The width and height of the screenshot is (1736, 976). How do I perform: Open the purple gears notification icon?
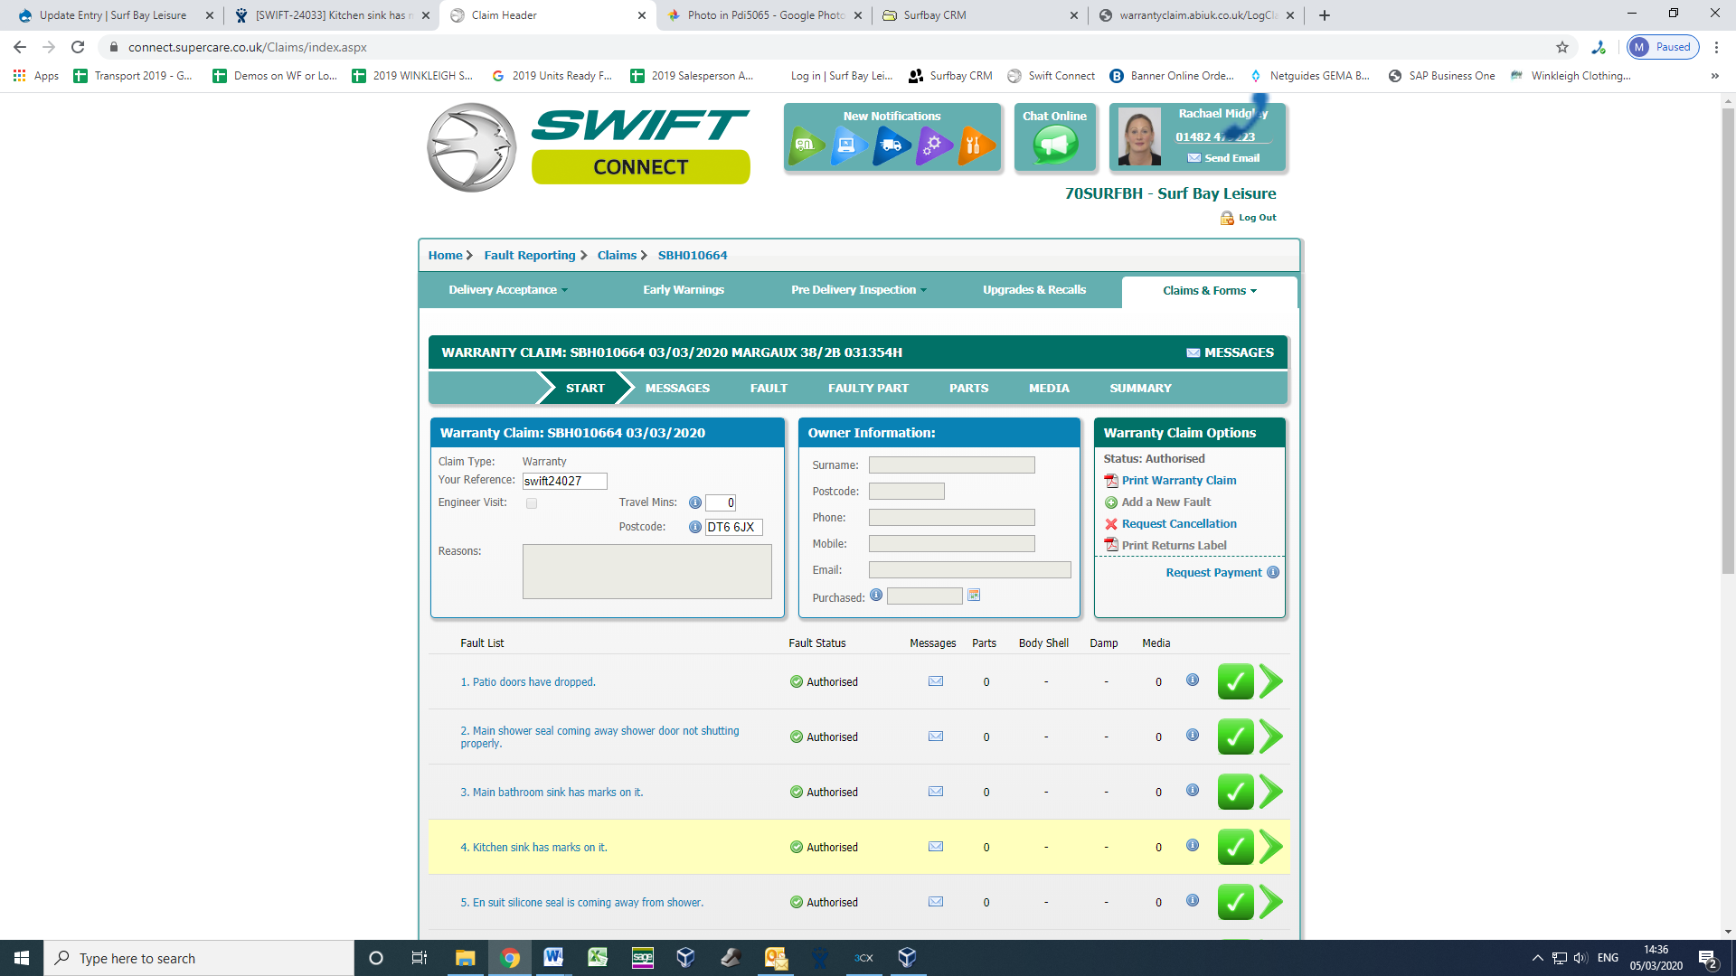click(933, 145)
